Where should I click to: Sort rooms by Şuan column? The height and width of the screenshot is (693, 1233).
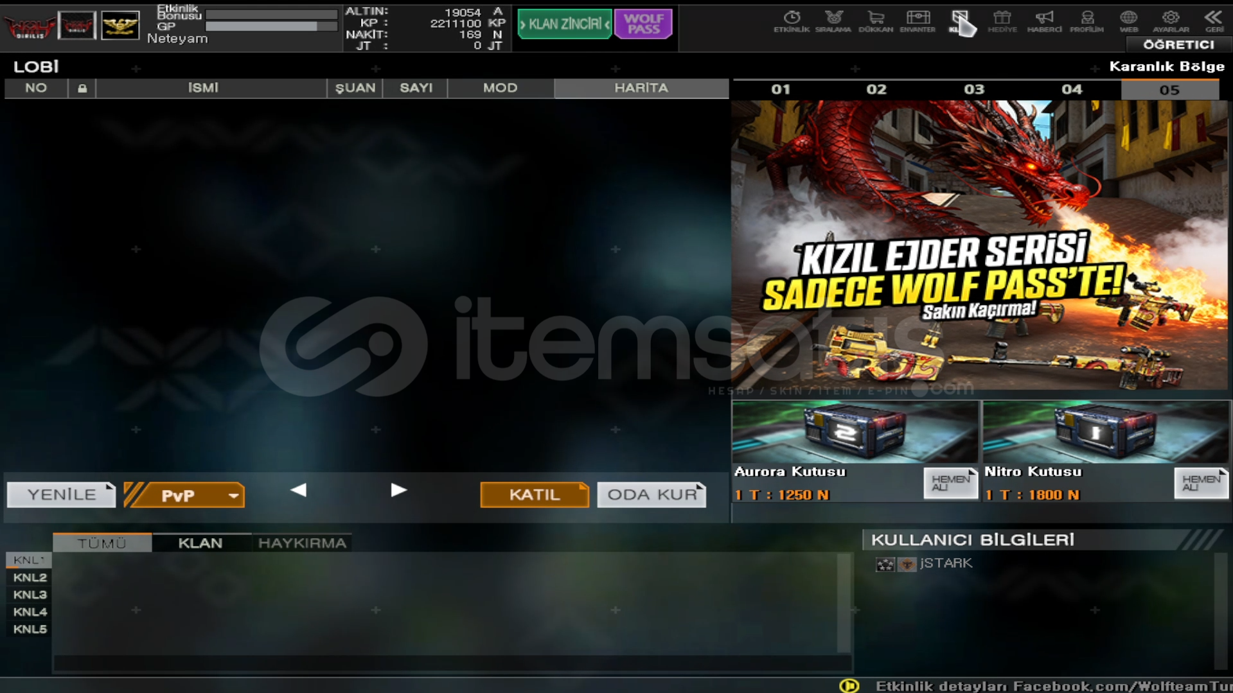pos(355,89)
